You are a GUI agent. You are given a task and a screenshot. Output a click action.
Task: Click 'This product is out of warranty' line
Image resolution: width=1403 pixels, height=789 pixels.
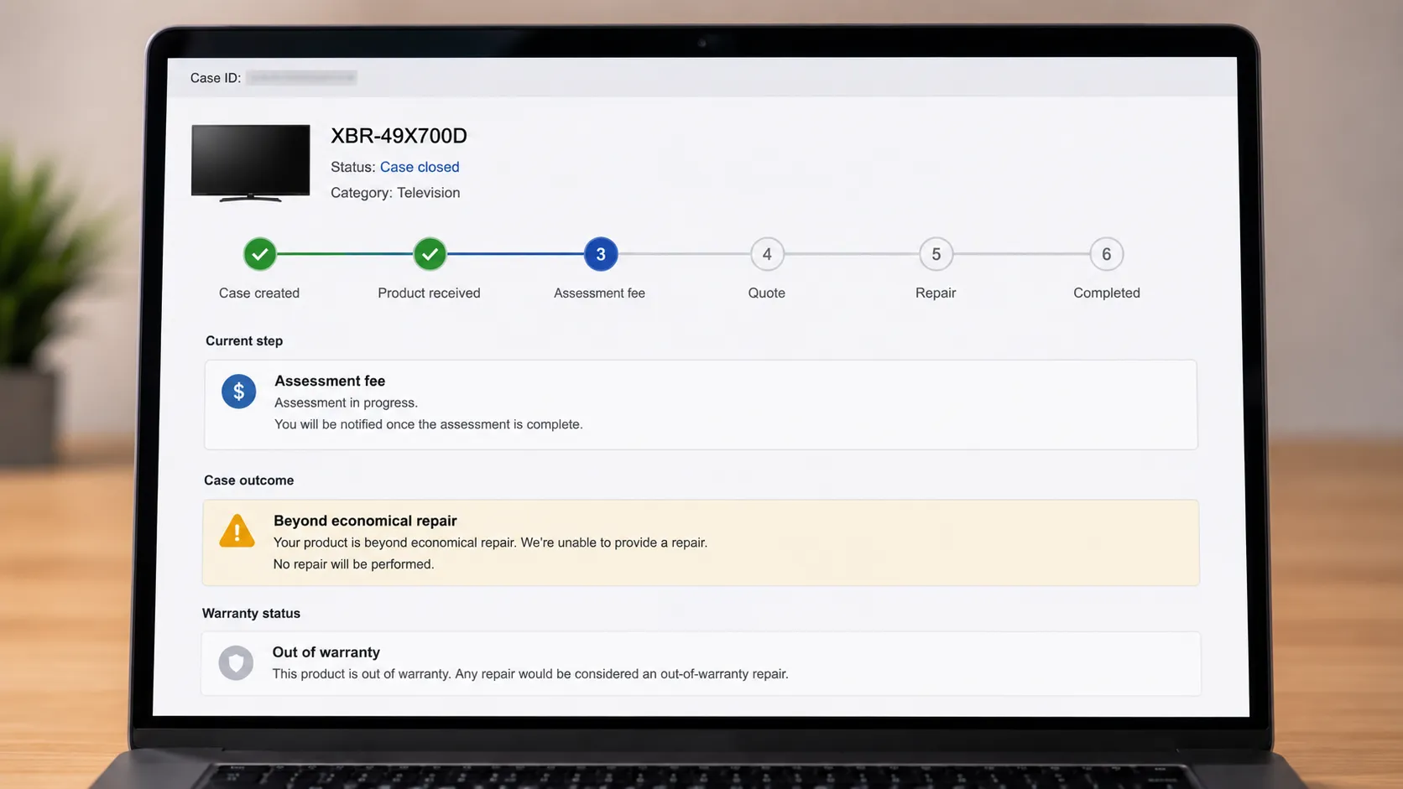530,674
